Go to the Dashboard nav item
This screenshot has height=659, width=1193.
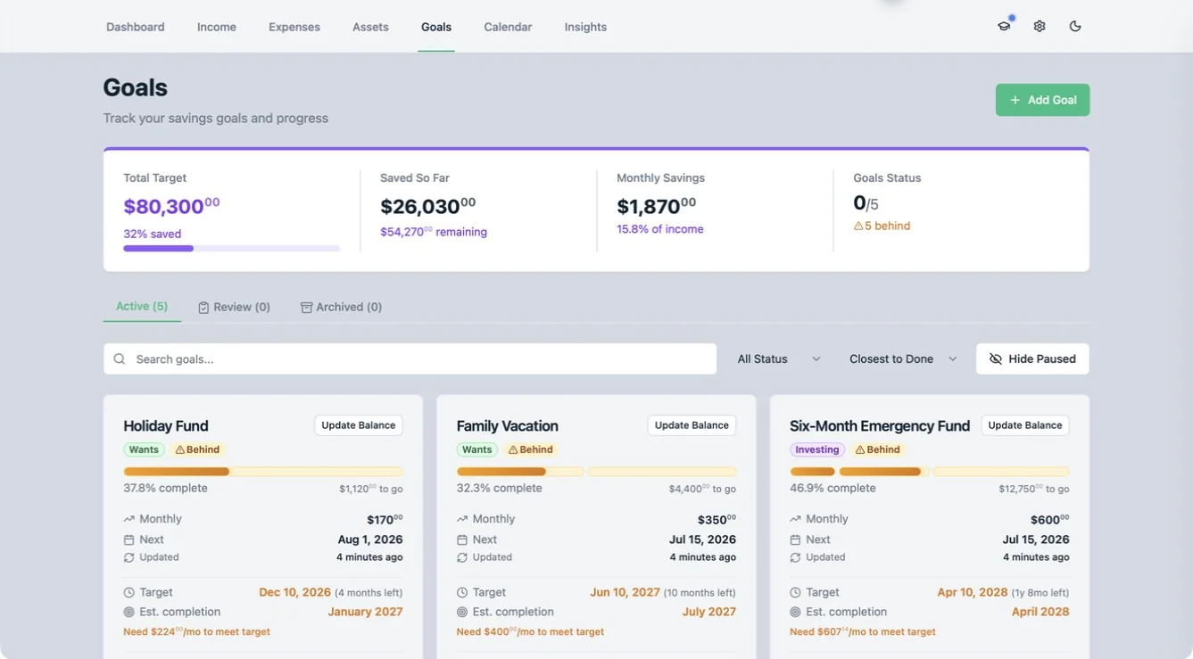(x=136, y=27)
